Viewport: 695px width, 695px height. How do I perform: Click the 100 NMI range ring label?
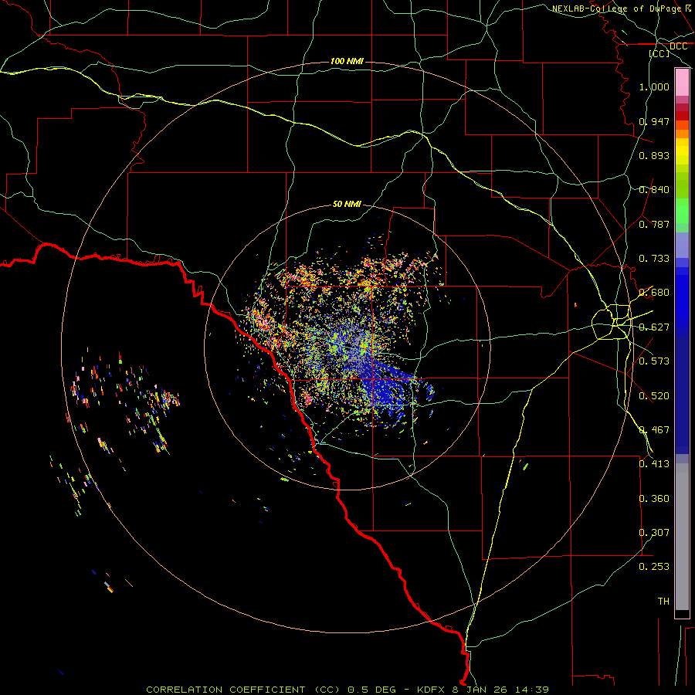click(347, 61)
